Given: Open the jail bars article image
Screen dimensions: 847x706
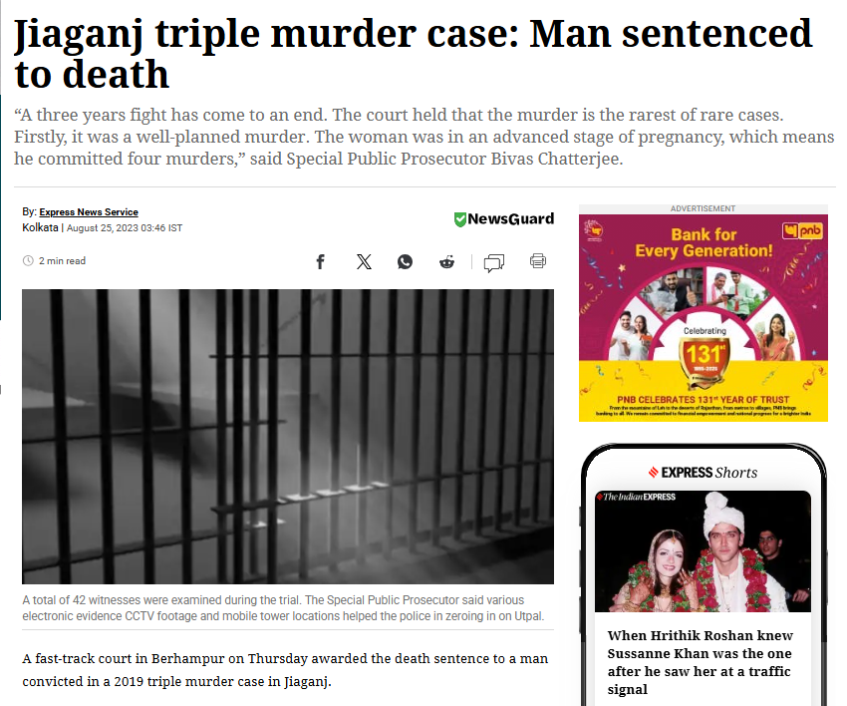Looking at the screenshot, I should (288, 436).
